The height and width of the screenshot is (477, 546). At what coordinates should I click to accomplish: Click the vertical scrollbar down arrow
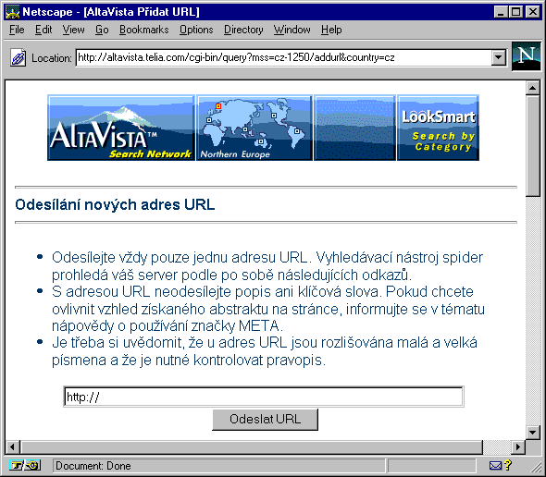coord(532,433)
